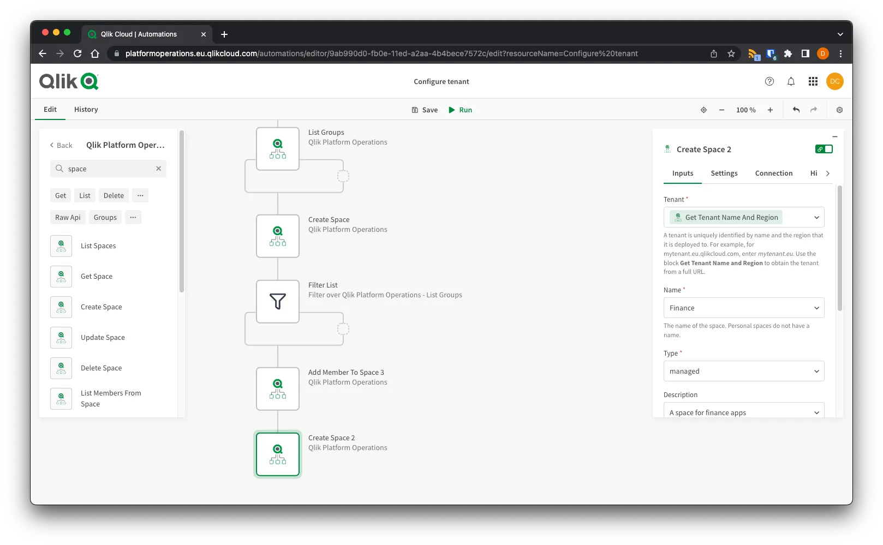The width and height of the screenshot is (883, 545).
Task: Clear the space search field with the X
Action: click(158, 169)
